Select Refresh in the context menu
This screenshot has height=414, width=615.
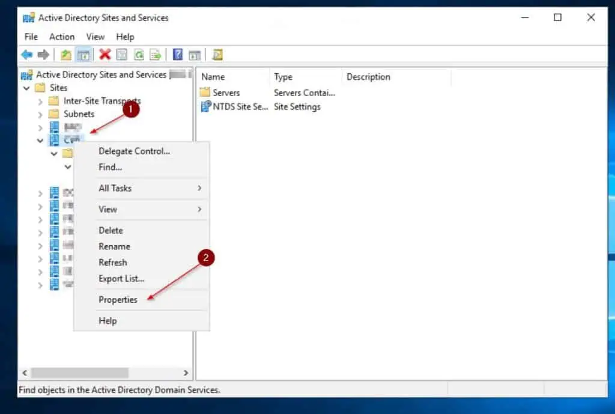[x=141, y=263]
